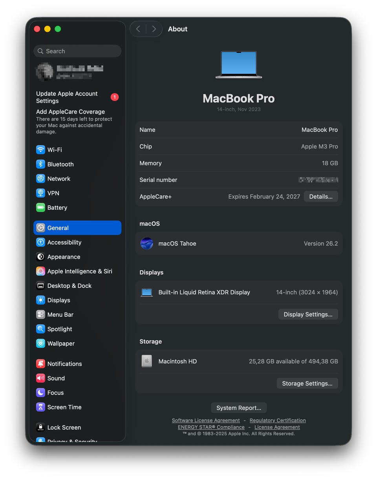Click the Version 26.2 text
The height and width of the screenshot is (479, 377).
(321, 243)
